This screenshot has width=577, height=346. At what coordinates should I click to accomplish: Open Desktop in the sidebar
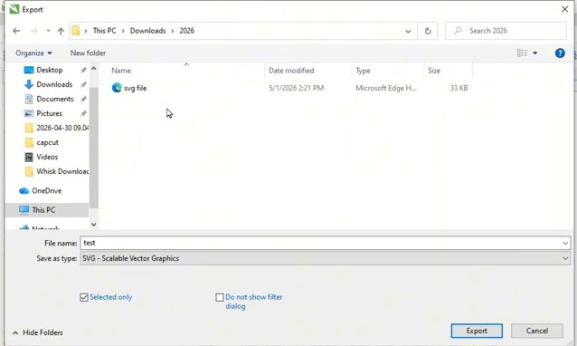pos(50,70)
